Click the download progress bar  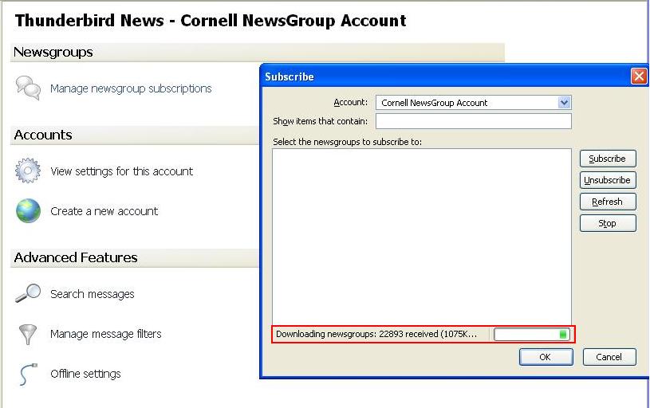[530, 335]
